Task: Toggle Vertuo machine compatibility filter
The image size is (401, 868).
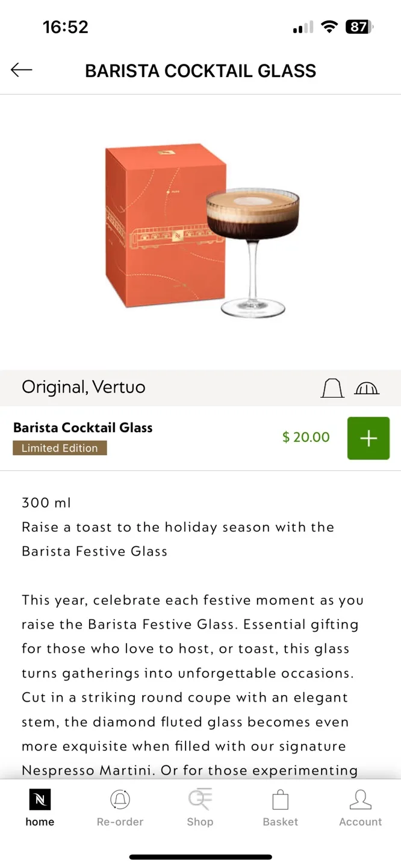Action: pos(367,388)
